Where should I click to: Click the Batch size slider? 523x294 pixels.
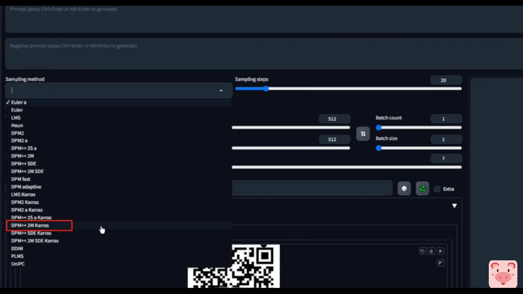[x=419, y=148]
